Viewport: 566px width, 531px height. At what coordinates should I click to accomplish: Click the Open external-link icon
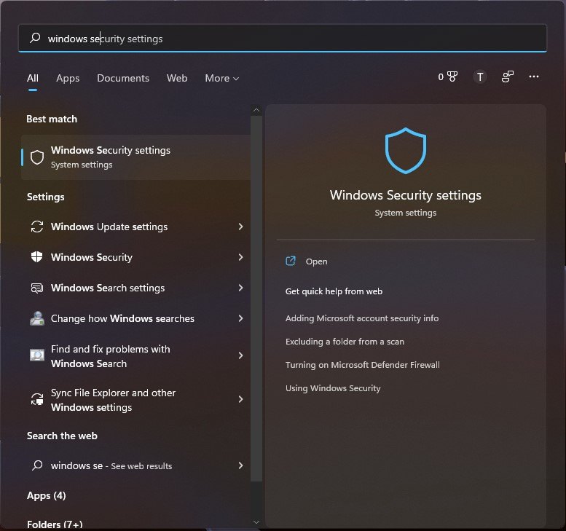291,261
